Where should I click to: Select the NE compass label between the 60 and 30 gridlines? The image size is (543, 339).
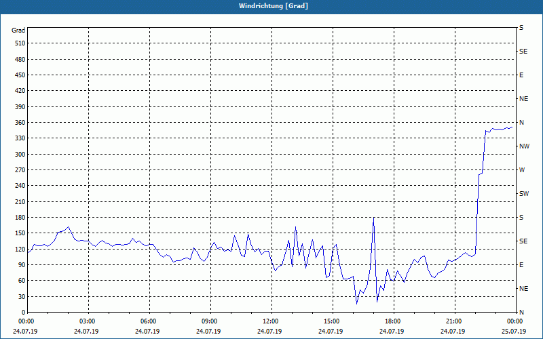click(523, 289)
